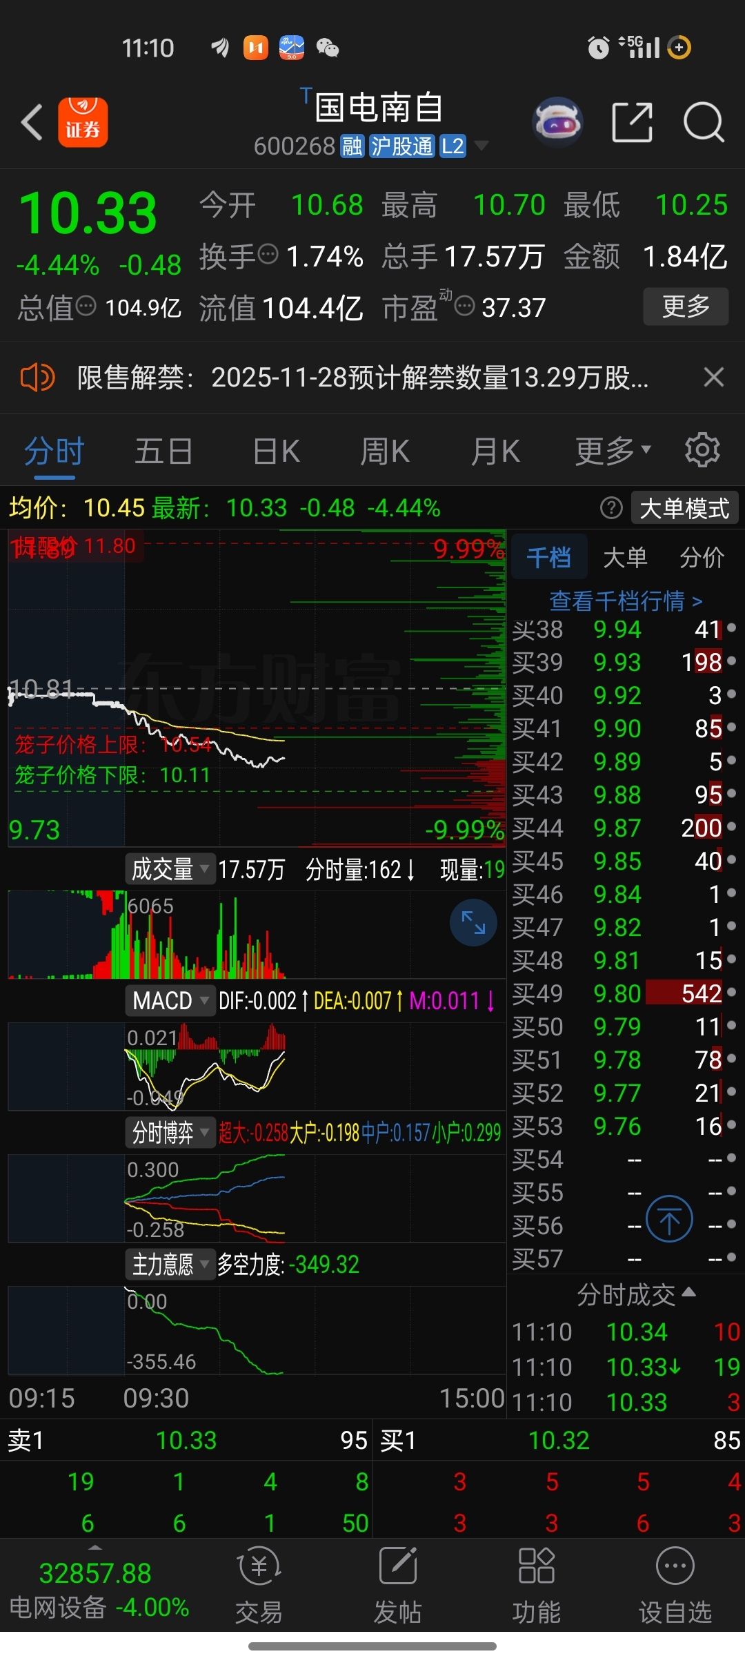Screen dimensions: 745x1665
Task: Tap the intraday price chart area
Action: pyautogui.click(x=257, y=688)
